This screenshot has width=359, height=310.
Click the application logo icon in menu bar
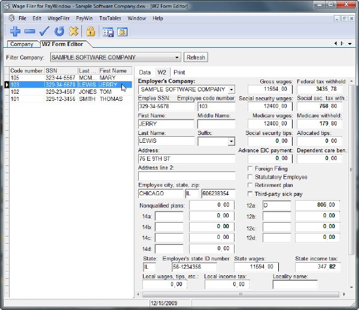click(11, 18)
